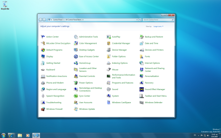This screenshot has width=221, height=138.
Task: Click the Internet Options globe icon
Action: click(142, 63)
